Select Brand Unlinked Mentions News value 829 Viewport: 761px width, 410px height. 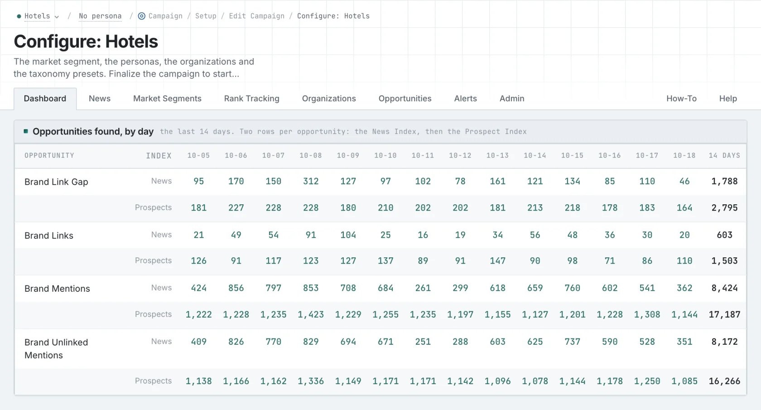(x=311, y=342)
